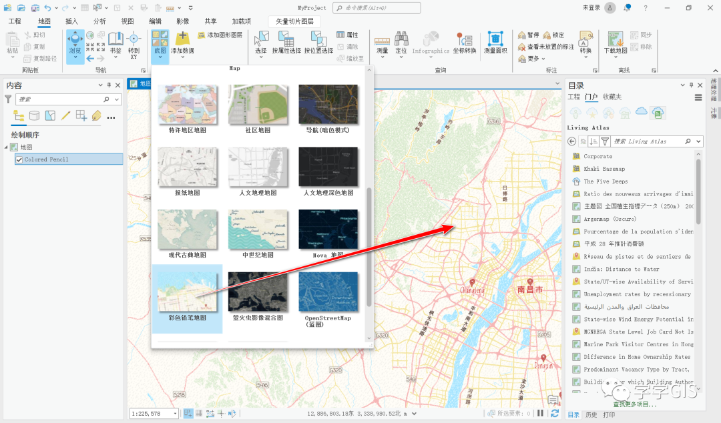
Task: Open the Project (工程) tab
Action: (x=15, y=21)
